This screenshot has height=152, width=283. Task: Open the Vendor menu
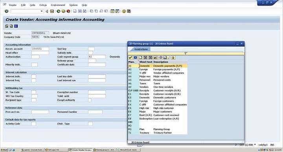pos(13,5)
